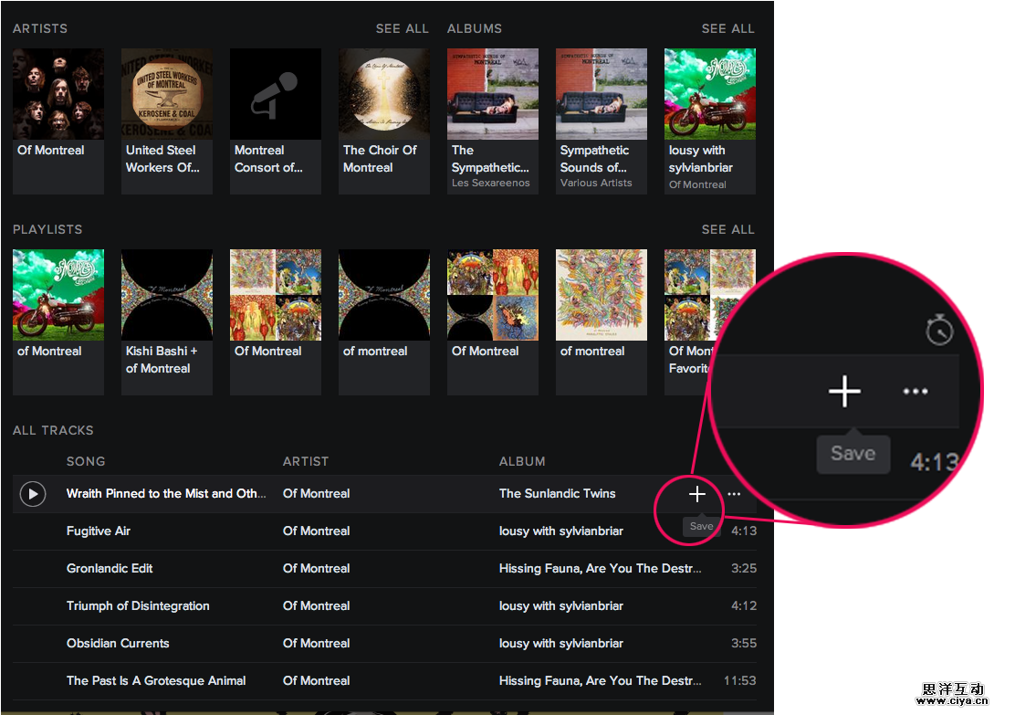Sort tracks by the SONG column header
Screen dimensions: 1015x715
86,461
